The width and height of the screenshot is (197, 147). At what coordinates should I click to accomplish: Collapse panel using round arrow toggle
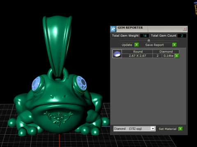(x=149, y=40)
